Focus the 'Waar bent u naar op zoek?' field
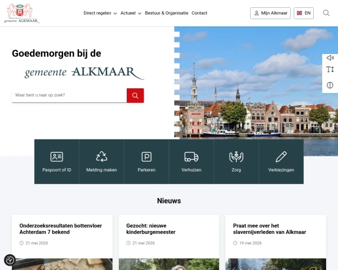This screenshot has height=270, width=338. tap(69, 95)
